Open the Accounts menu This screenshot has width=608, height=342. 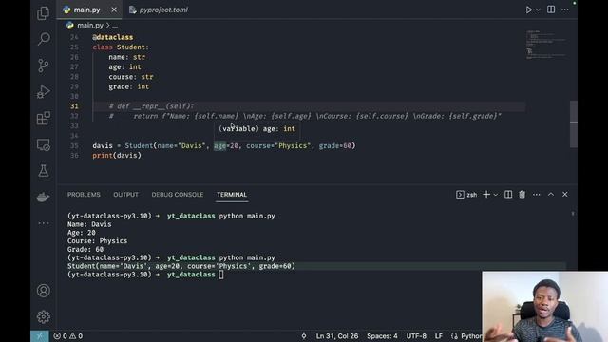[44, 291]
